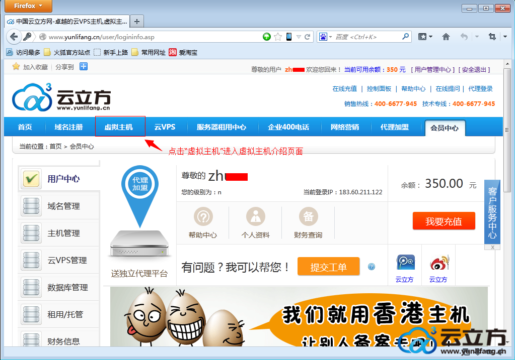Viewport: 515px width, 360px height.
Task: Click the magnifier search icon in search box
Action: 406,36
